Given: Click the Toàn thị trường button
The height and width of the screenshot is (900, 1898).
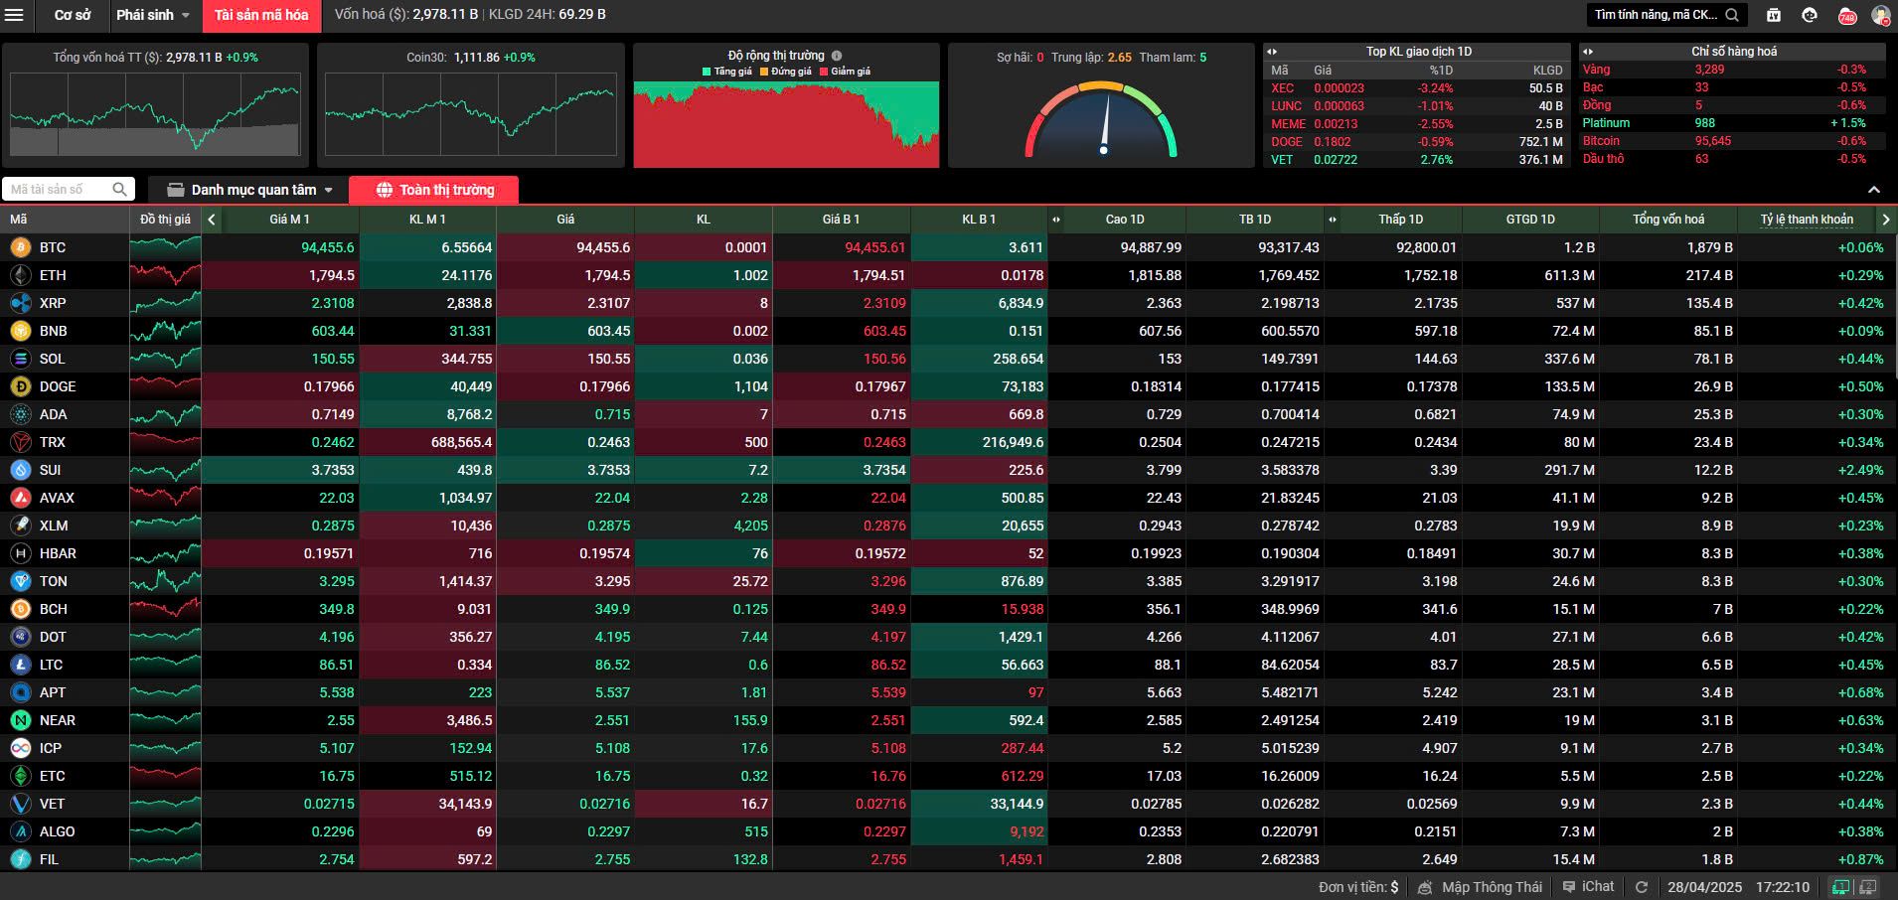Looking at the screenshot, I should (x=435, y=190).
